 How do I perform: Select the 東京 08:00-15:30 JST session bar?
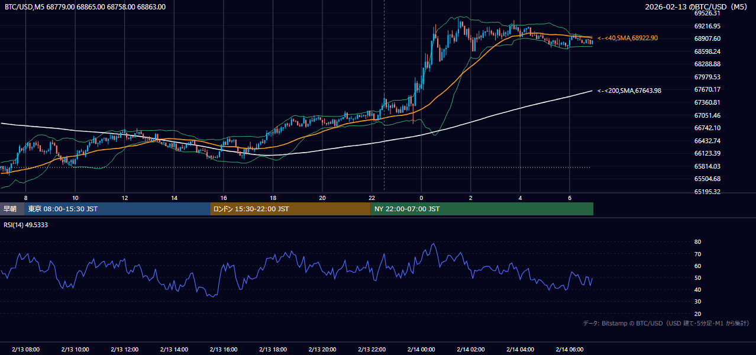tap(118, 209)
